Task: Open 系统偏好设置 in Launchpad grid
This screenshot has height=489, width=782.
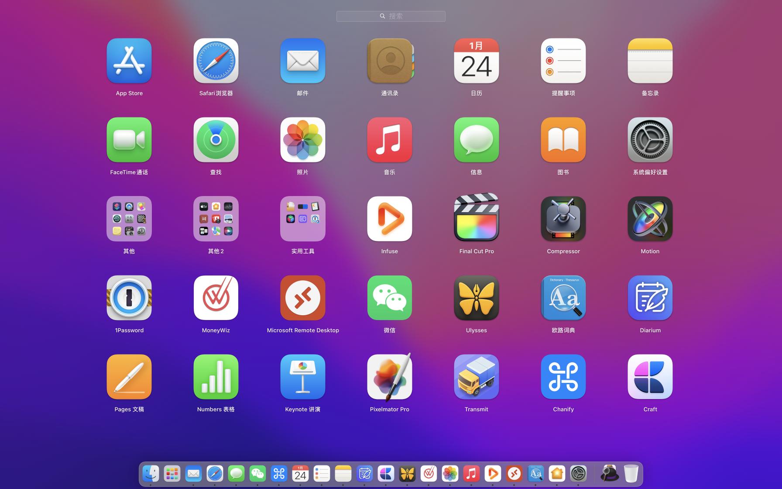Action: pos(650,140)
